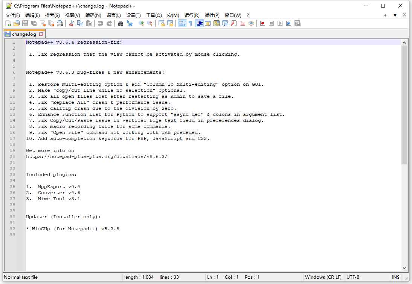The width and height of the screenshot is (412, 284).
Task: Click the Save Recorded Macro icon
Action: pyautogui.click(x=298, y=23)
